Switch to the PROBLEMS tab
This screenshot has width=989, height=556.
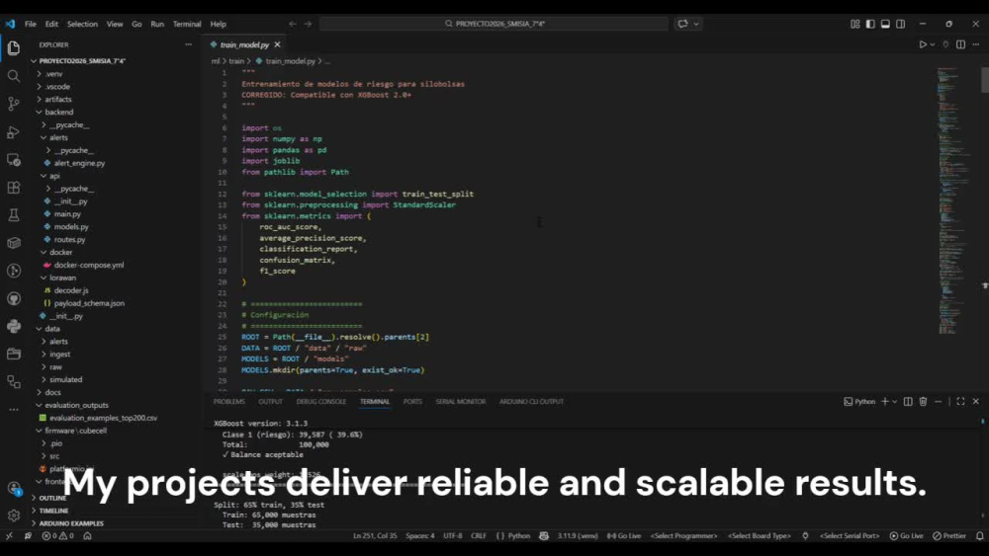pos(229,402)
